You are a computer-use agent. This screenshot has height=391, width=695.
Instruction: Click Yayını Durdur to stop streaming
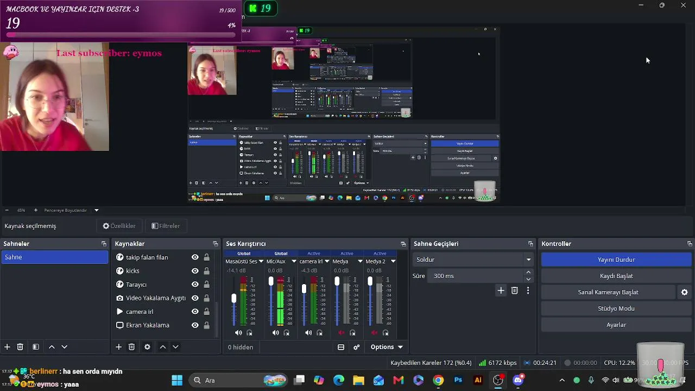tap(616, 260)
